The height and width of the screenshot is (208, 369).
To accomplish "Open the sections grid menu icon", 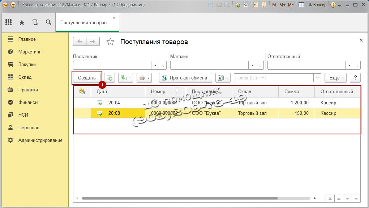I will tap(9, 22).
